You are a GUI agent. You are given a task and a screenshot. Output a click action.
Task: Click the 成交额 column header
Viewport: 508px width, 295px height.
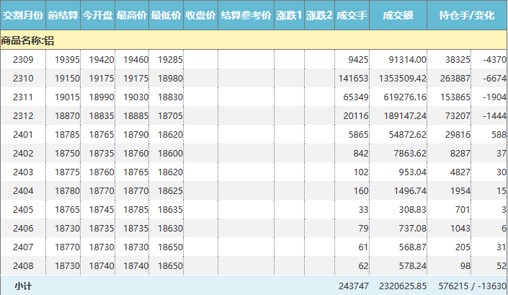pyautogui.click(x=398, y=15)
